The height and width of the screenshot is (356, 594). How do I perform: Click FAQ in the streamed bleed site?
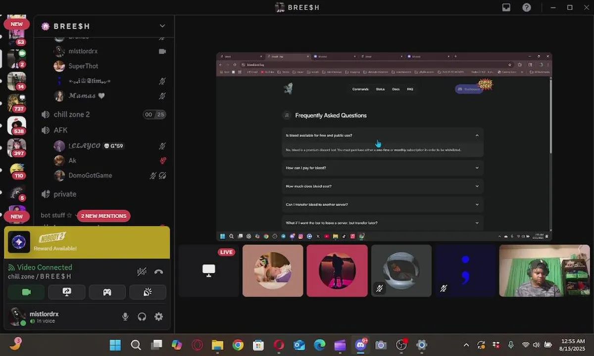[x=410, y=89]
